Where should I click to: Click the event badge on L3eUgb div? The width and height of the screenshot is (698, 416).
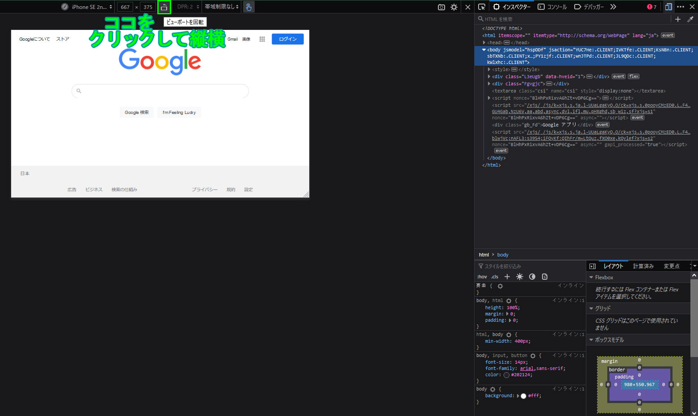point(618,76)
